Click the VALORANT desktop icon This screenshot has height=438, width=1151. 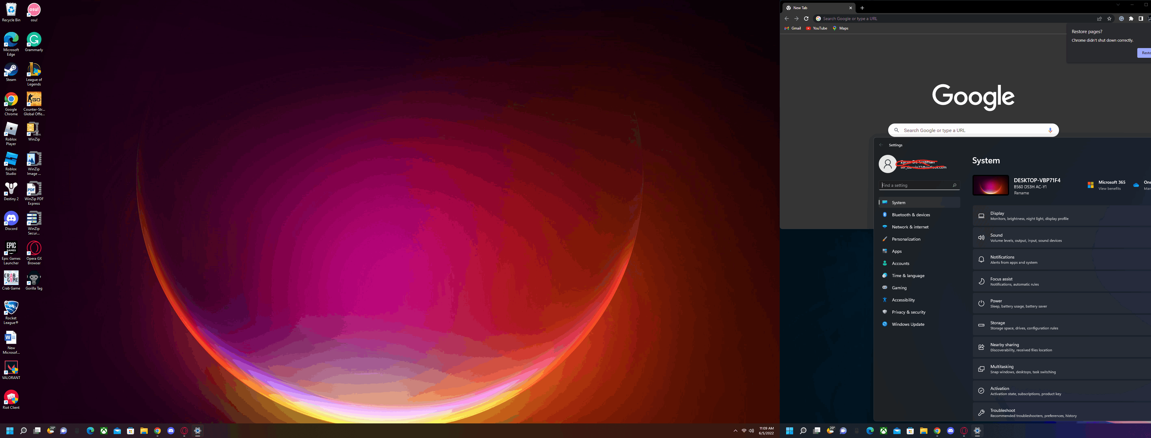[x=11, y=370]
